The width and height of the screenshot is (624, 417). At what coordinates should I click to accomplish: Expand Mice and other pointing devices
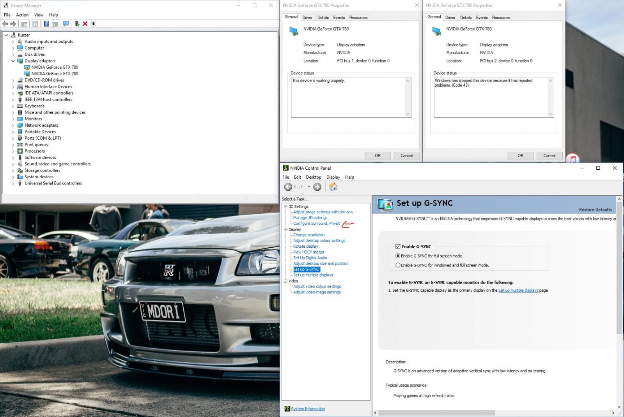[13, 112]
